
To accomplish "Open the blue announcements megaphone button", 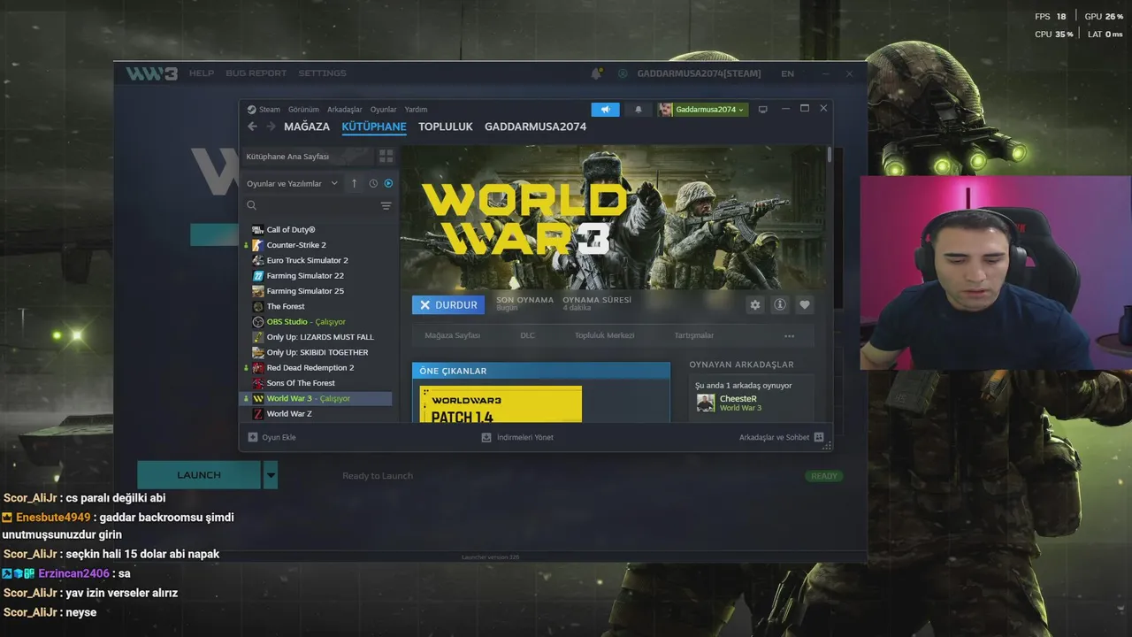I will (x=605, y=110).
